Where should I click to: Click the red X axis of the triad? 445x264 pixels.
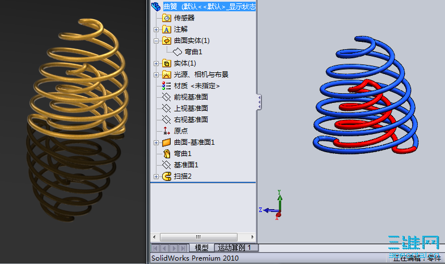(x=278, y=215)
